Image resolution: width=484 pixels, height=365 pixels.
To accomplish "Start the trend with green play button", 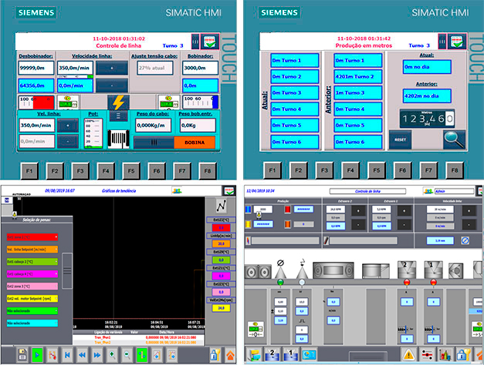I will (x=37, y=355).
